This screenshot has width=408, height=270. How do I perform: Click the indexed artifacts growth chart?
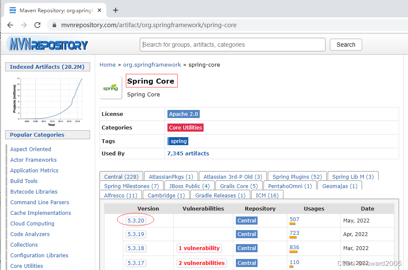[x=48, y=101]
